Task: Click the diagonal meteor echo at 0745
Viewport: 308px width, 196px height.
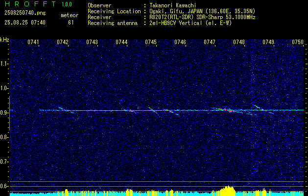Action: (x=154, y=111)
